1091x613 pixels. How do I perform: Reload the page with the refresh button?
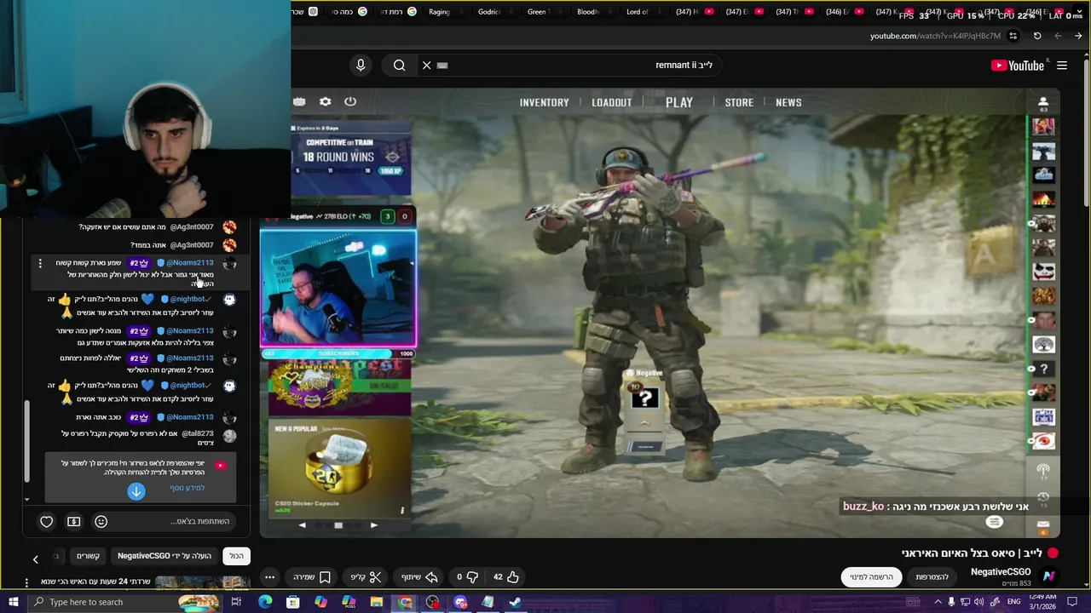[1037, 36]
